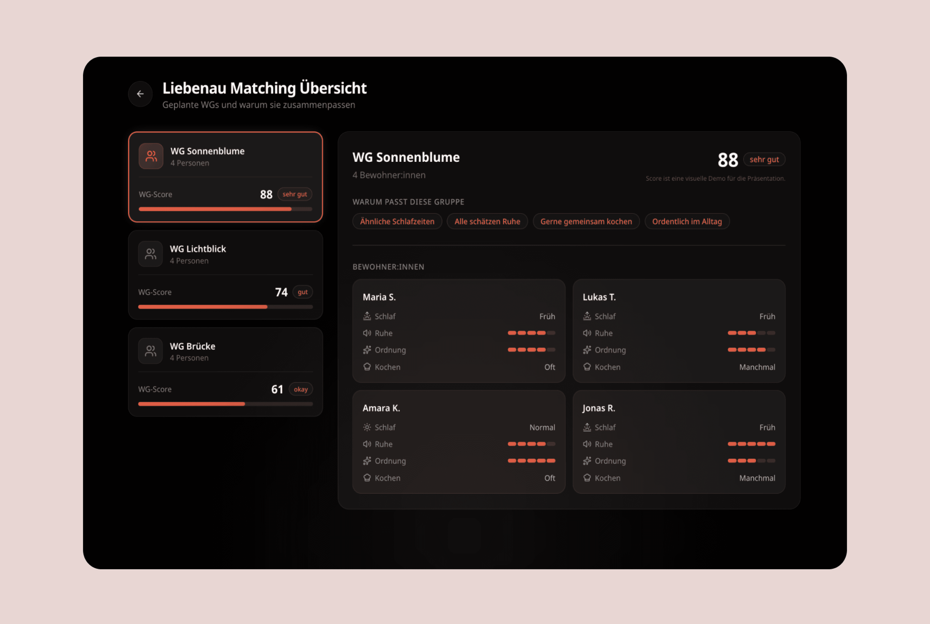Click Jonas R.'s Kochen chef hat icon
The height and width of the screenshot is (624, 930).
point(587,478)
